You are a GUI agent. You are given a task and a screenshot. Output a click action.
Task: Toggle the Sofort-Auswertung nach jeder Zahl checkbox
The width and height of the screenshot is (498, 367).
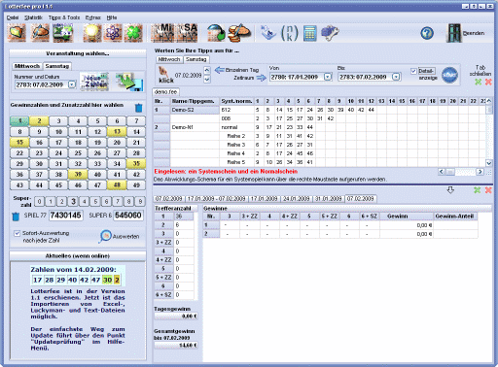point(18,233)
